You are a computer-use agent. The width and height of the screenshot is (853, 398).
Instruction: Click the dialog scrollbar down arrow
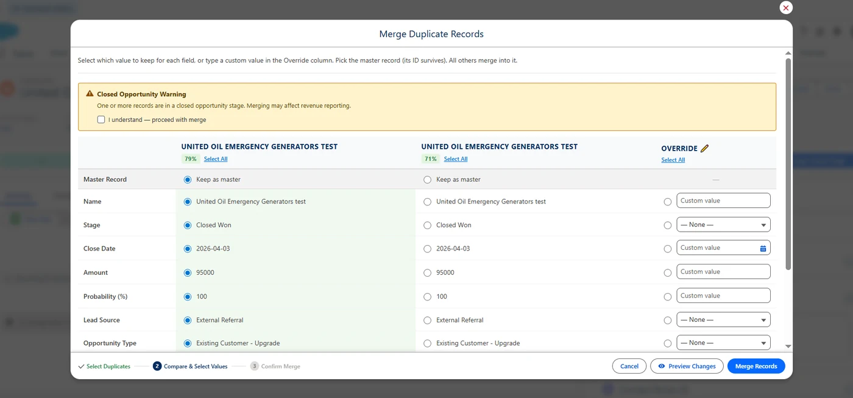click(788, 346)
